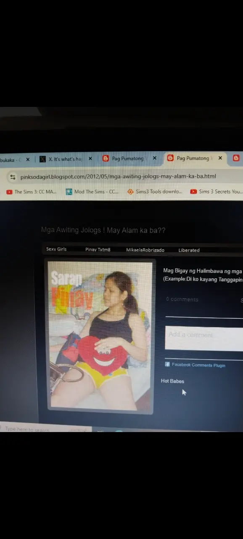Close the X. It's what's happening tab
Viewport: 243px width, 539px height.
point(90,159)
